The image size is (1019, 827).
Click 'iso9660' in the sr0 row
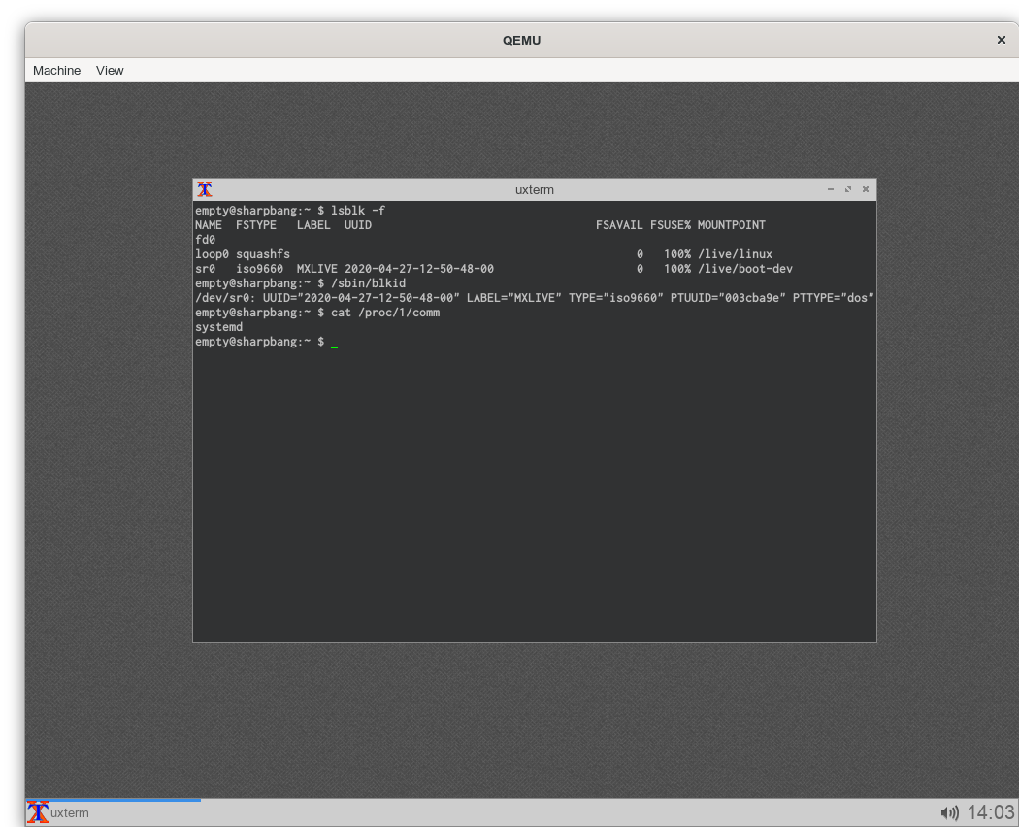(259, 269)
